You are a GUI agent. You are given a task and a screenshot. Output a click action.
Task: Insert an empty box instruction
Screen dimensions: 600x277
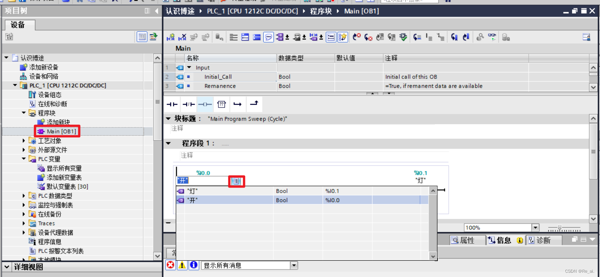pyautogui.click(x=221, y=104)
